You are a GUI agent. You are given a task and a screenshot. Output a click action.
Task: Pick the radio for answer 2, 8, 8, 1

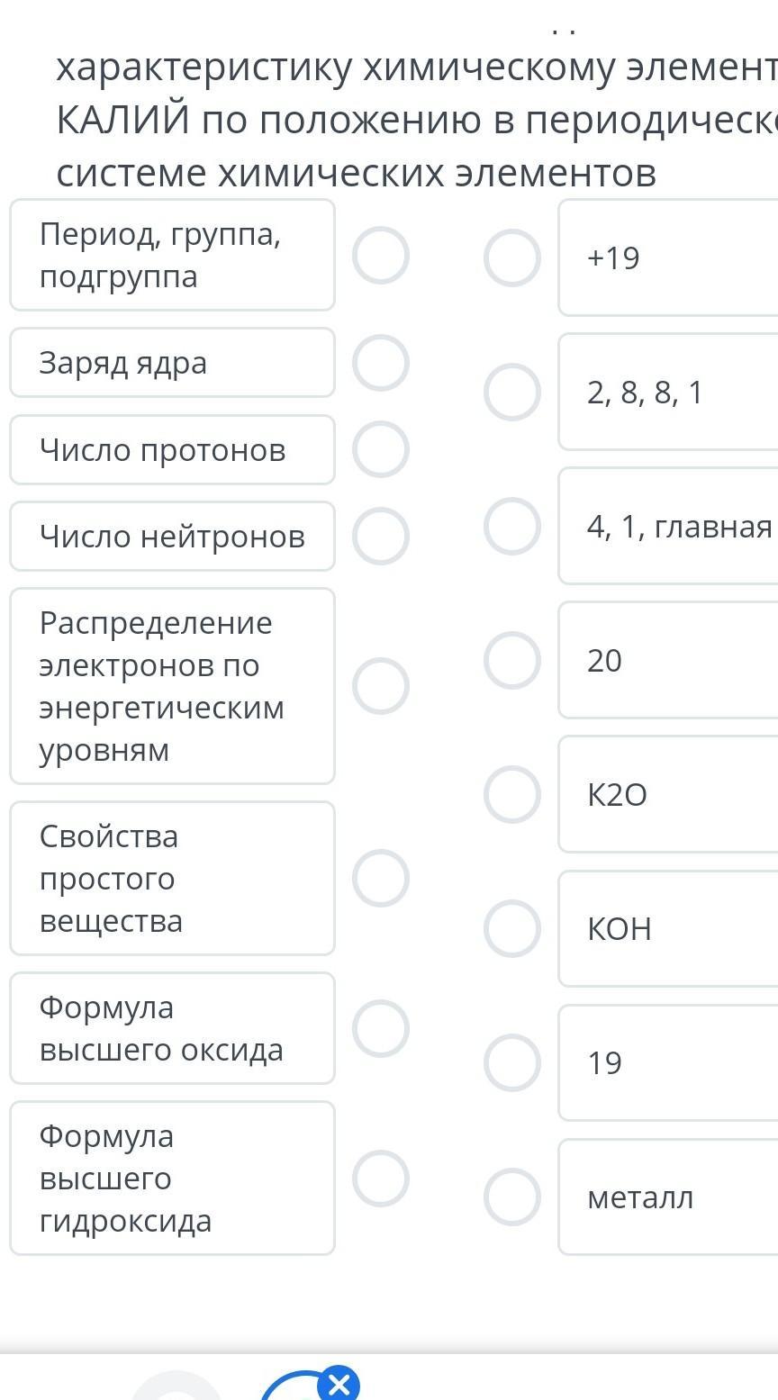pyautogui.click(x=511, y=392)
